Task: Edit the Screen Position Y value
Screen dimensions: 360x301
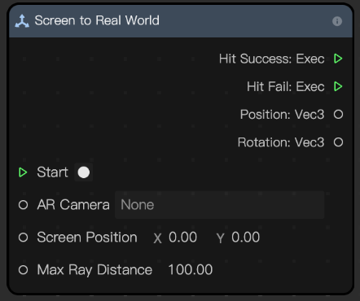Action: (x=245, y=238)
